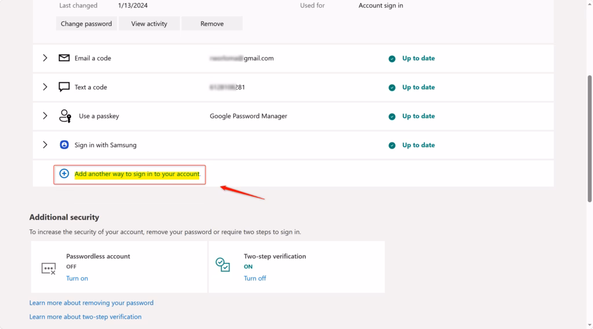Open Learn more about two-step verification link
This screenshot has width=593, height=329.
[86, 316]
